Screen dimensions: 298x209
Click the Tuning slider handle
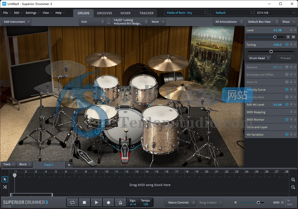coord(271,51)
